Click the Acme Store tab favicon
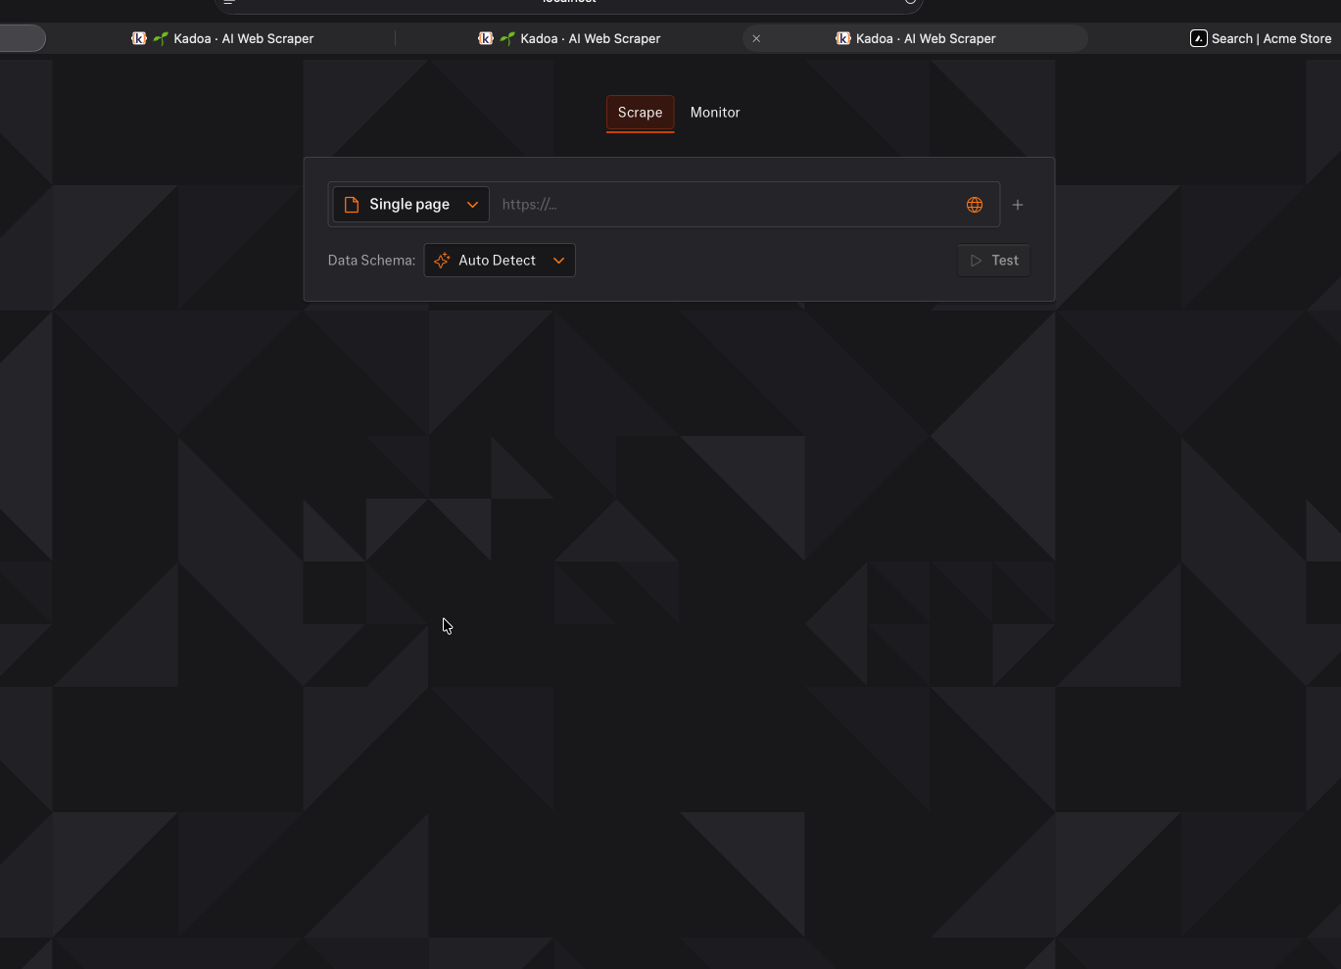The height and width of the screenshot is (969, 1341). pos(1198,38)
